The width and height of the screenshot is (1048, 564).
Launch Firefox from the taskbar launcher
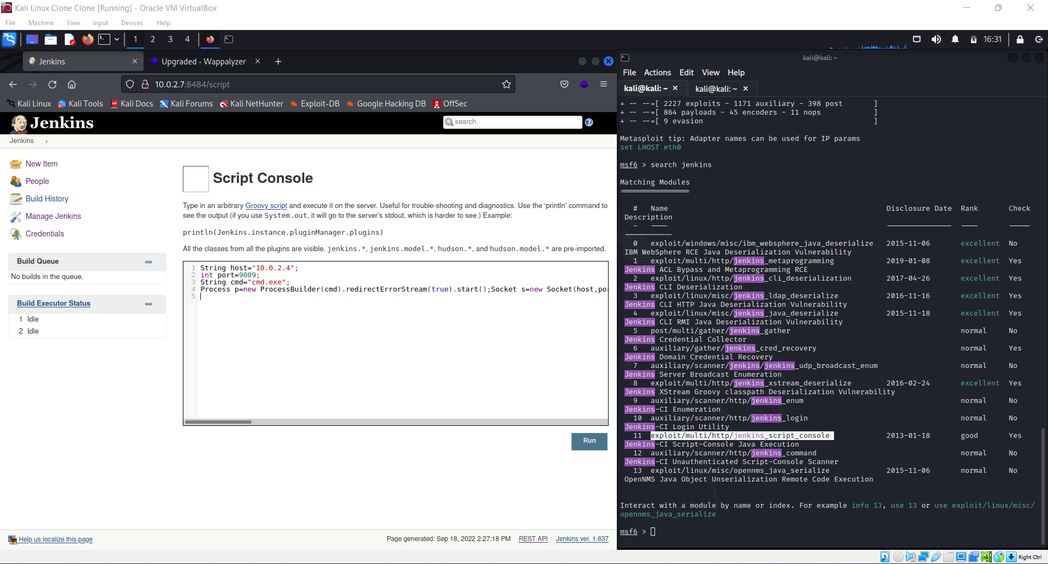pyautogui.click(x=88, y=39)
